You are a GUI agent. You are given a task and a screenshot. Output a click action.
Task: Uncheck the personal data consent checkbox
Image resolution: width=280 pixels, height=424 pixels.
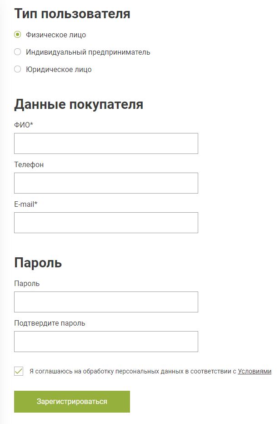[19, 371]
